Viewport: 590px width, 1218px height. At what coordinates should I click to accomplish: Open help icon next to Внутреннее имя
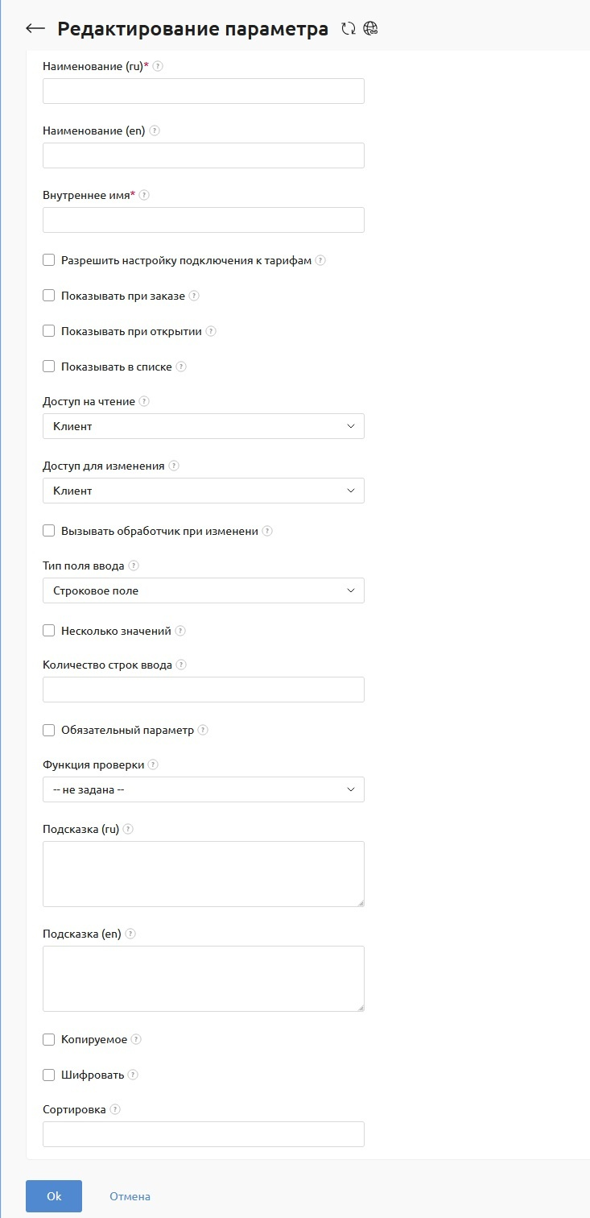pos(143,194)
